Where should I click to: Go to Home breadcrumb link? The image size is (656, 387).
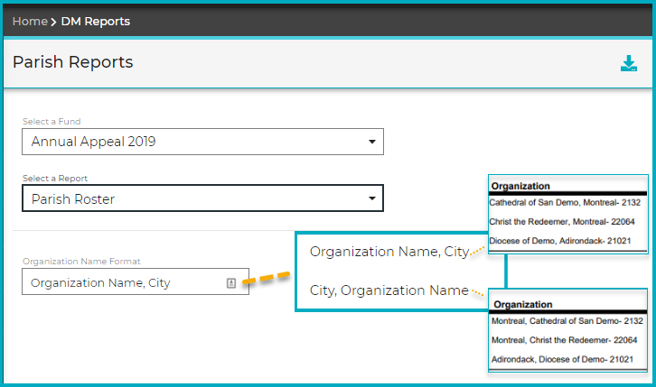tap(30, 22)
